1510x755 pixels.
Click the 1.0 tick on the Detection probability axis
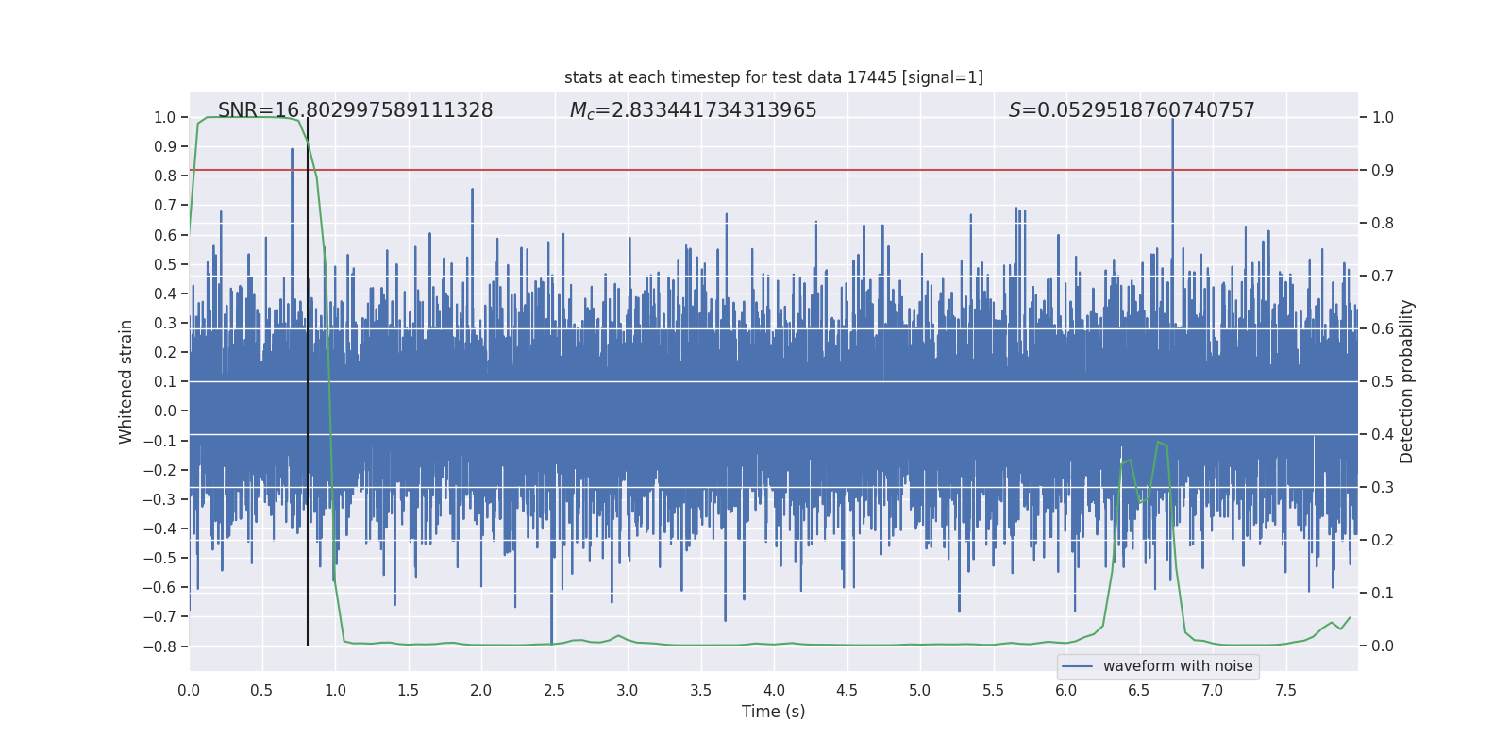click(x=1383, y=117)
